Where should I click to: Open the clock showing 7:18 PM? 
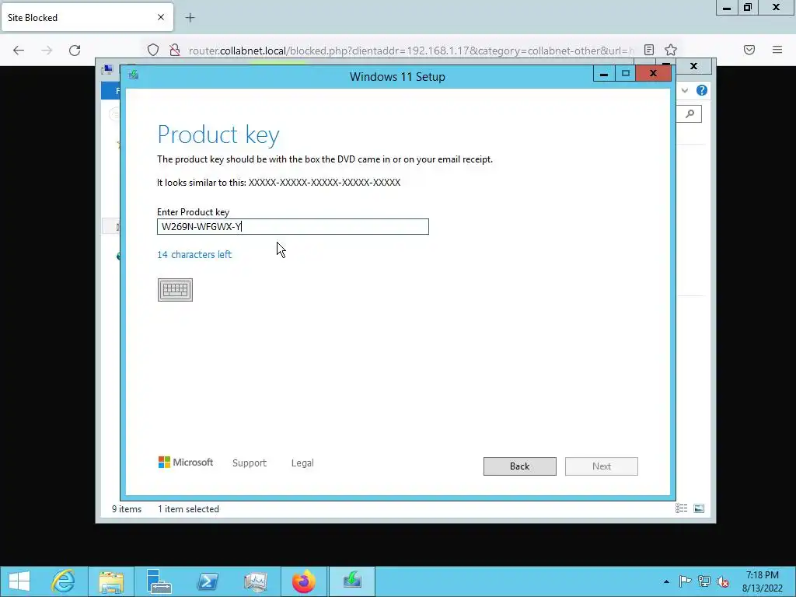click(762, 581)
